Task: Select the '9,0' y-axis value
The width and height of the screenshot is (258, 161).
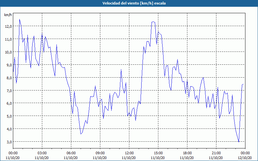Action: click(9, 65)
